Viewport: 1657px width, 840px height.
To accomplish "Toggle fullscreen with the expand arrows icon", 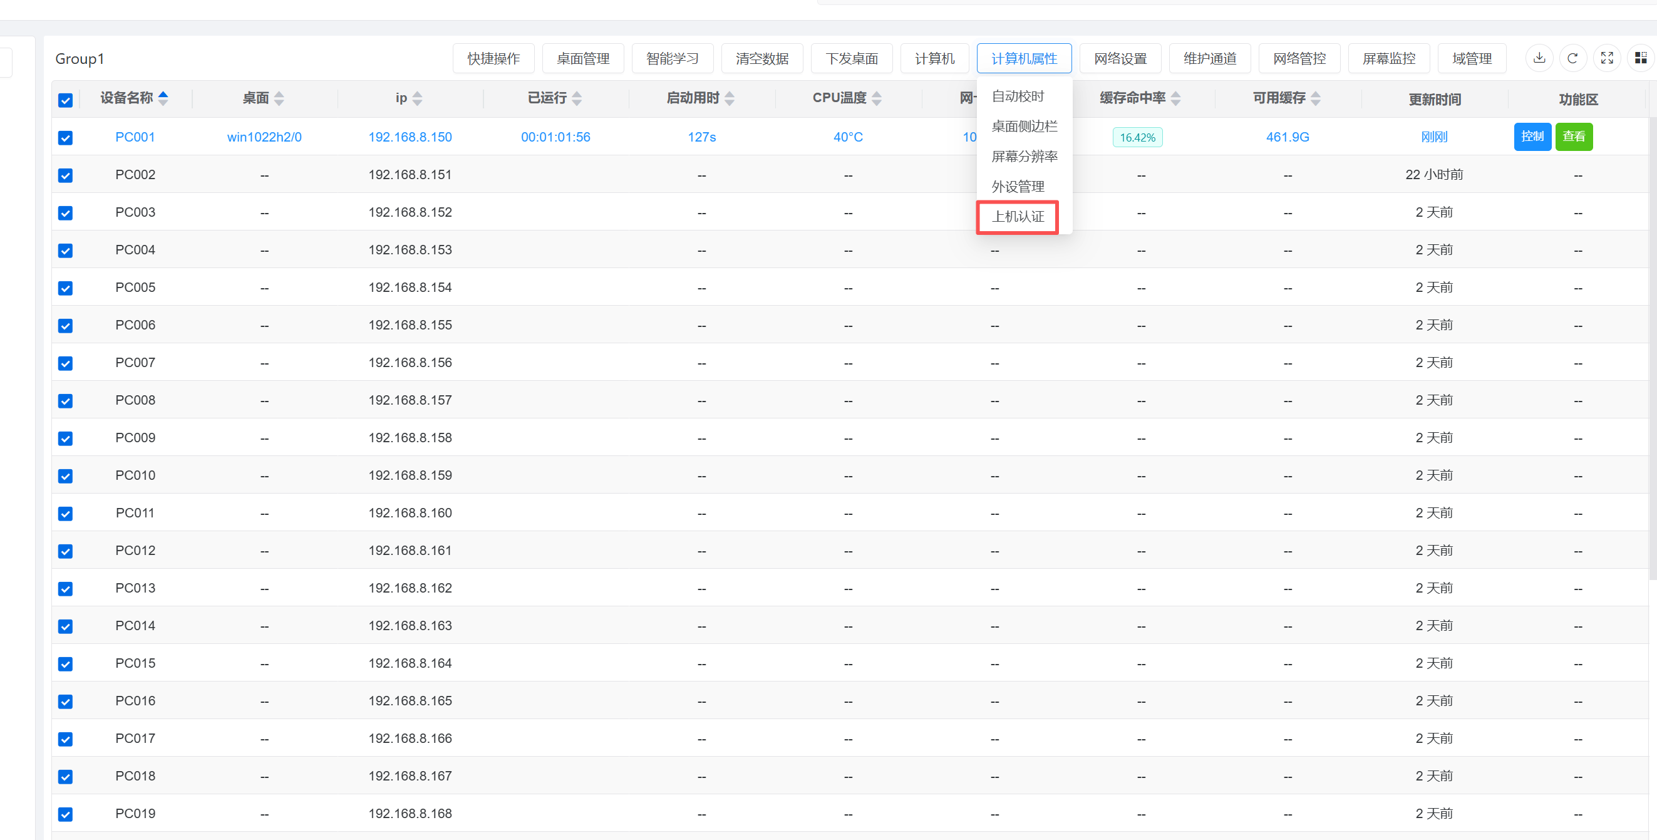I will (x=1606, y=58).
